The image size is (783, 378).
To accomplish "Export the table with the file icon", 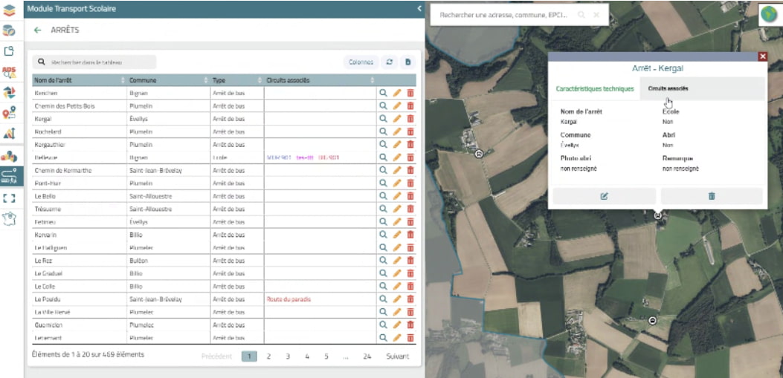I will coord(407,62).
